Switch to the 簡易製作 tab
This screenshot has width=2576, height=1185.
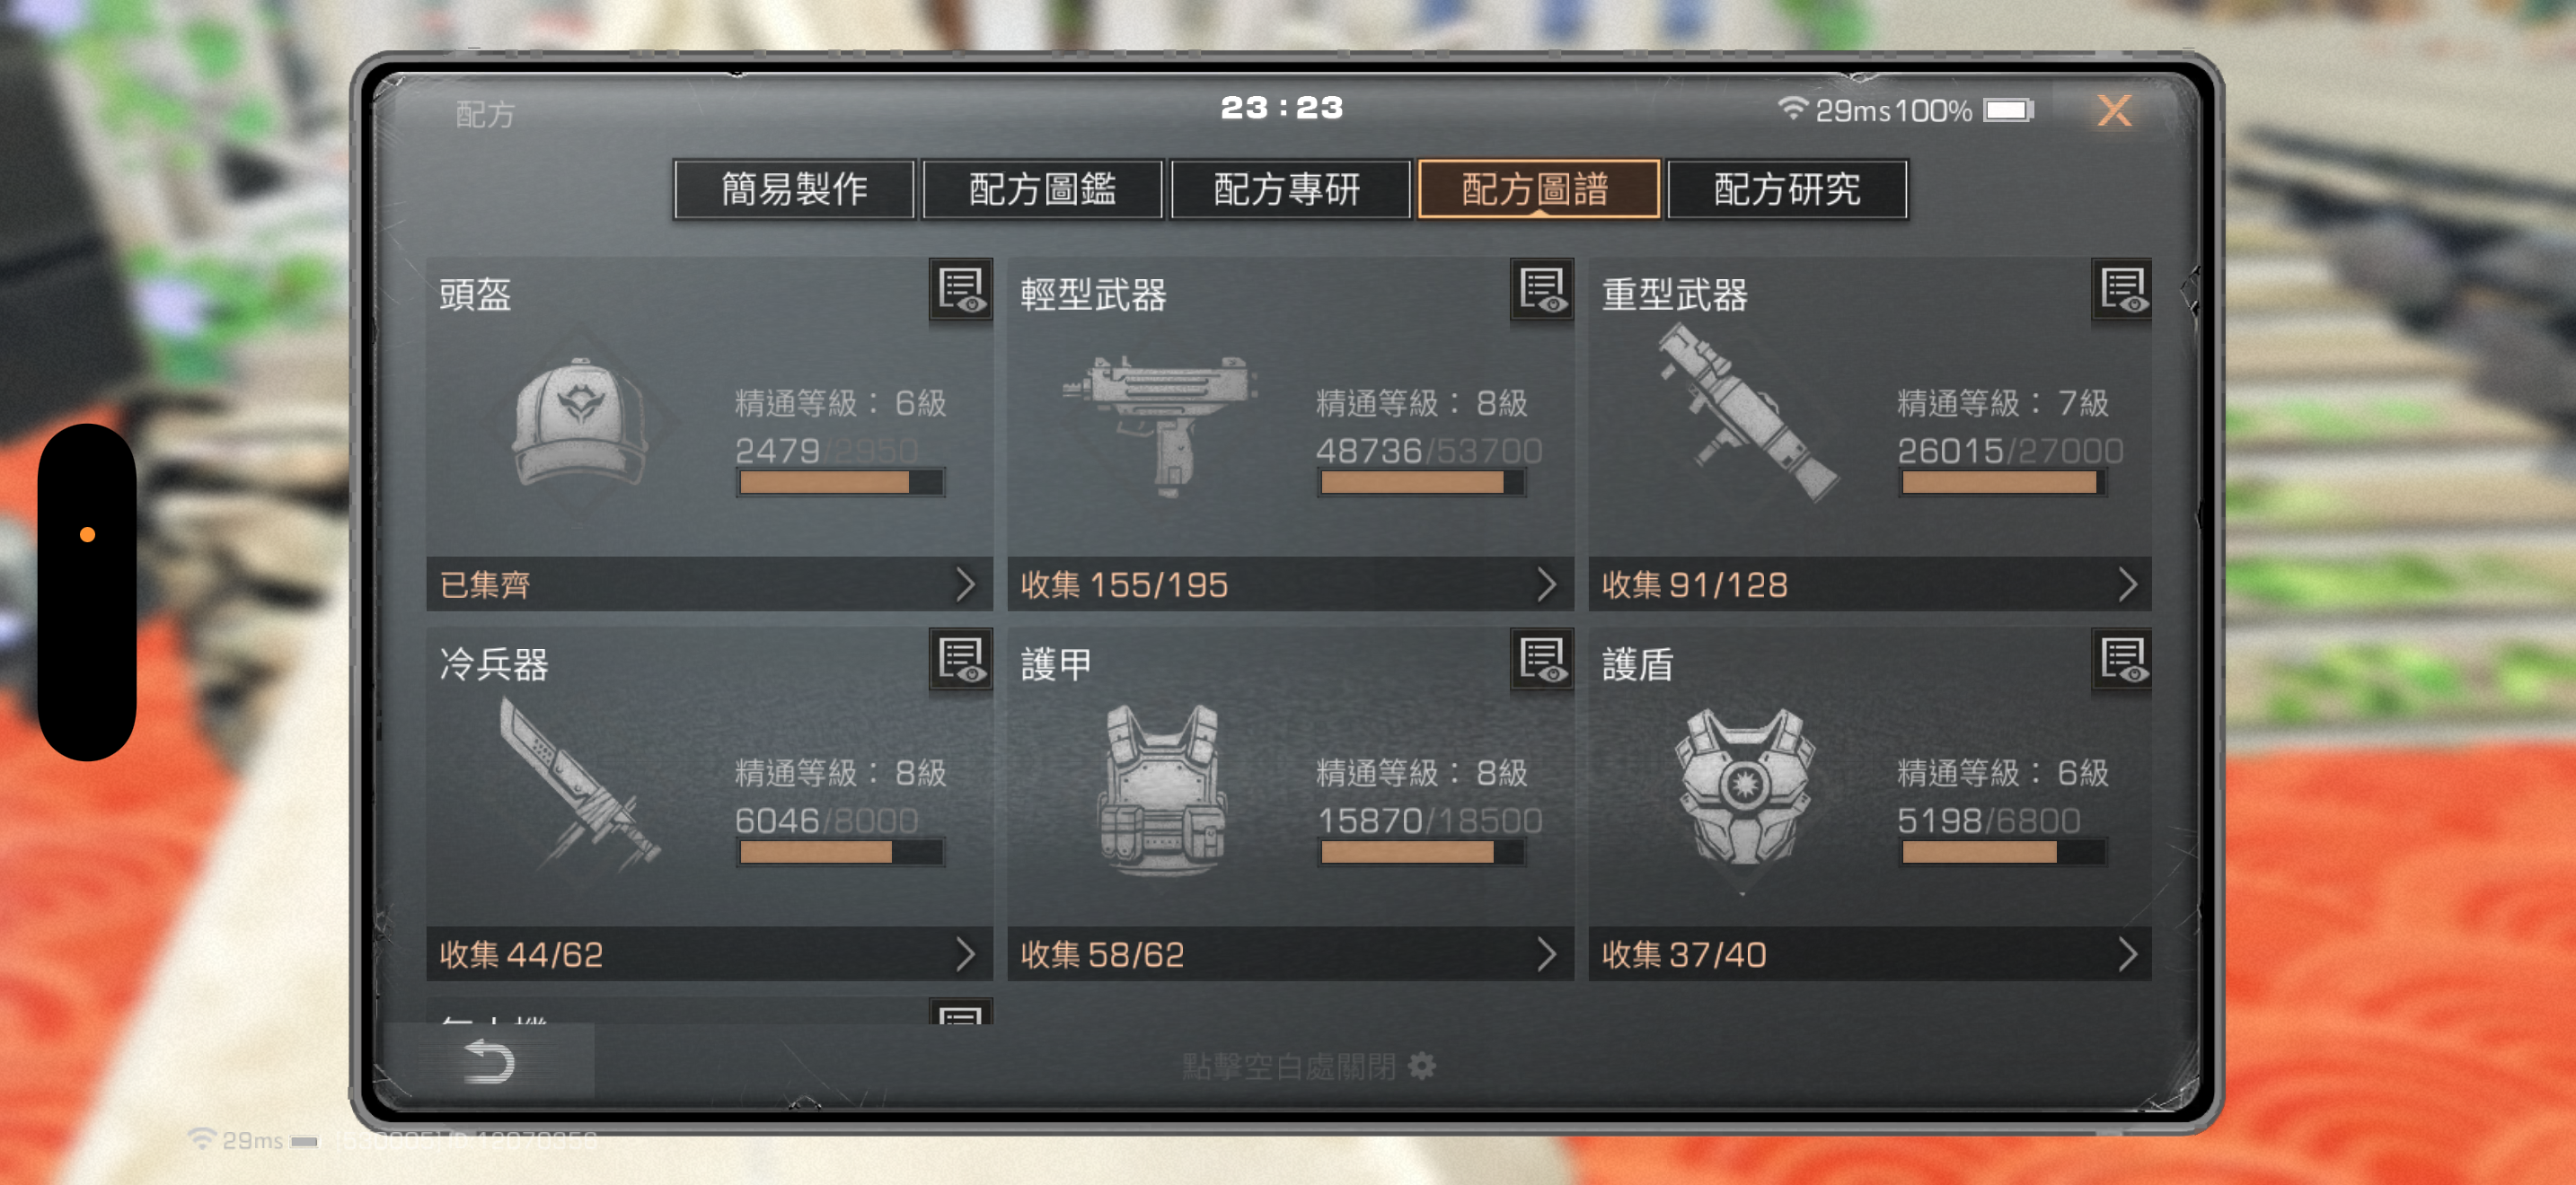coord(794,189)
